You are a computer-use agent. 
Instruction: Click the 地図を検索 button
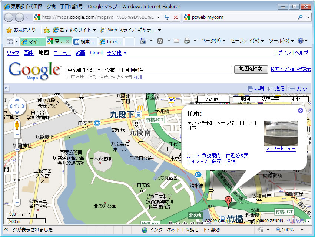click(x=251, y=69)
